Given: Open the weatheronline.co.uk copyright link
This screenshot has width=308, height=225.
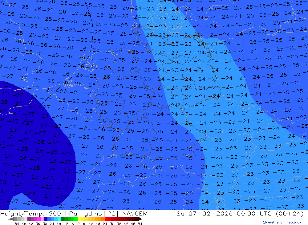Looking at the screenshot, I should pyautogui.click(x=282, y=222).
